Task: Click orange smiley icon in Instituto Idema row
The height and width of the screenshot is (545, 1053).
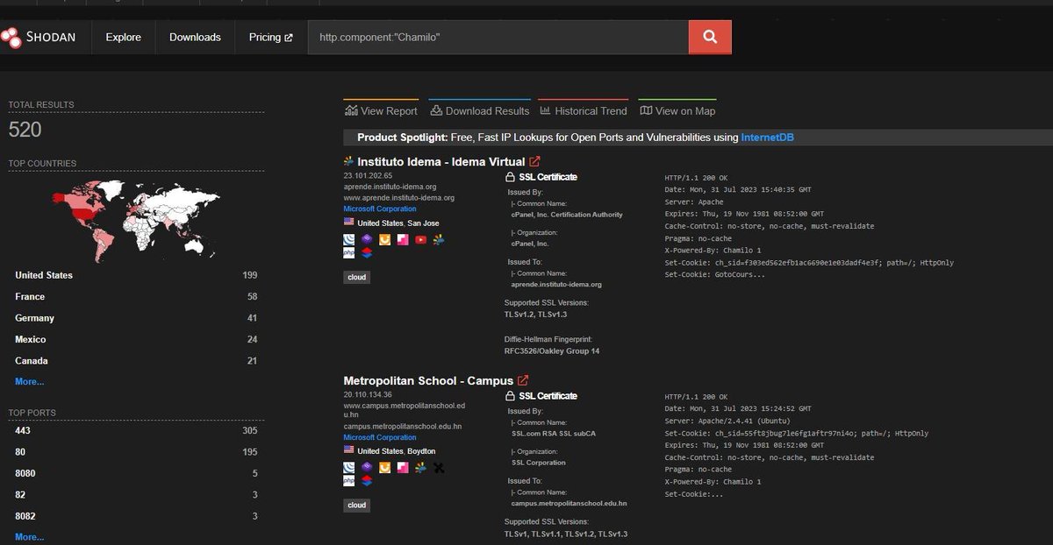Action: (x=384, y=239)
